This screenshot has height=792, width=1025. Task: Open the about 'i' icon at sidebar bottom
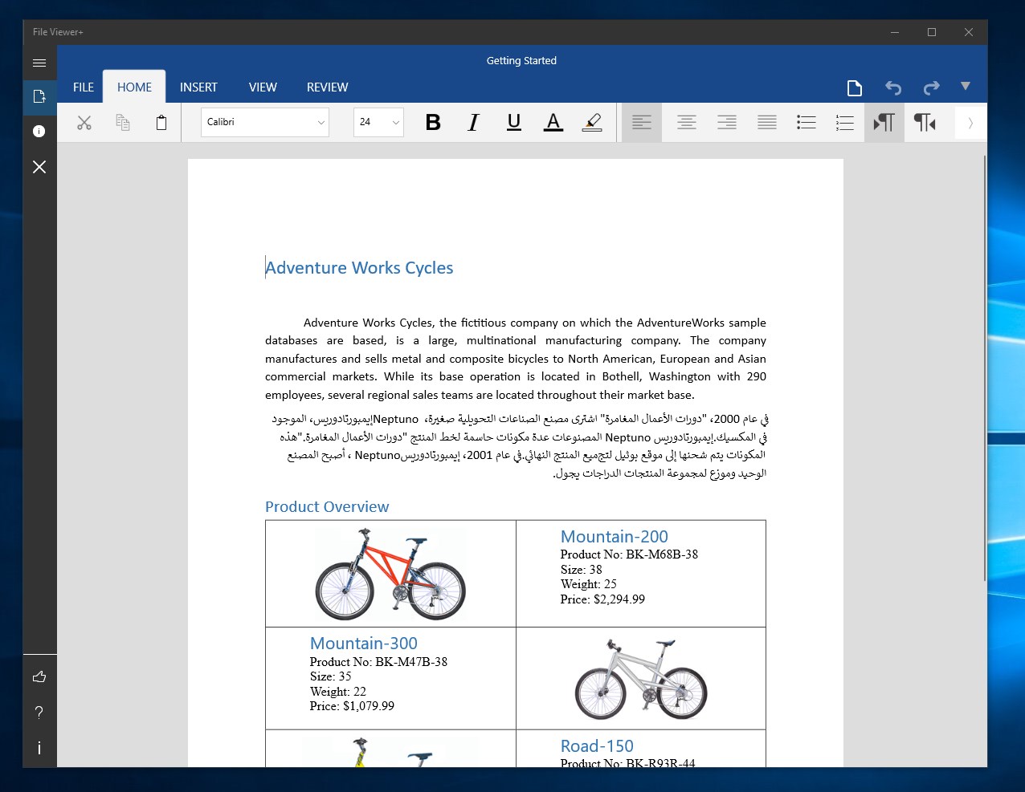pos(39,748)
